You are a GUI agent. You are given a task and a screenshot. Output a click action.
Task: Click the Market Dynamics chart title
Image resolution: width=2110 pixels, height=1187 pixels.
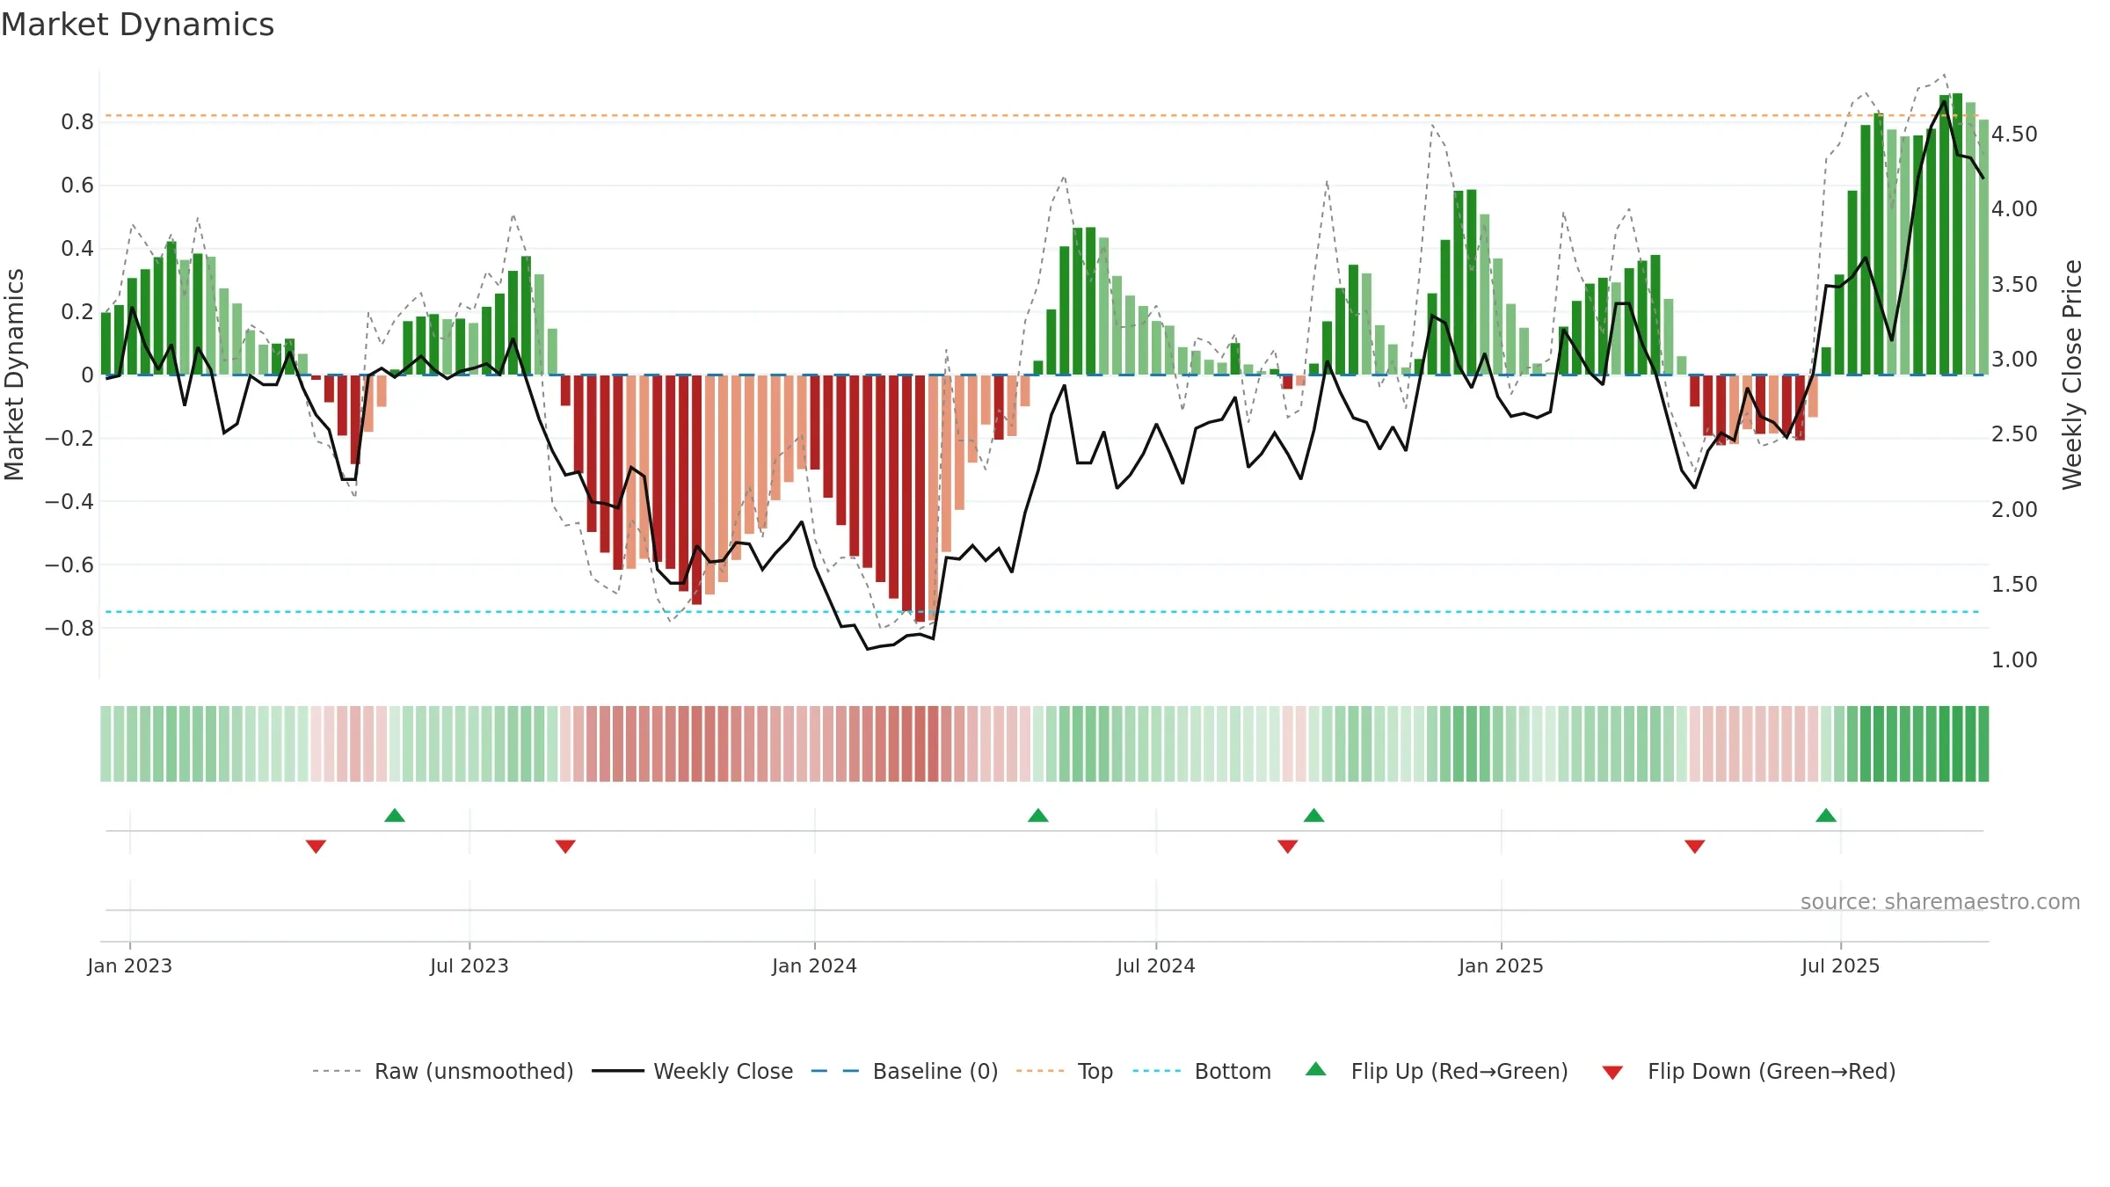click(138, 25)
